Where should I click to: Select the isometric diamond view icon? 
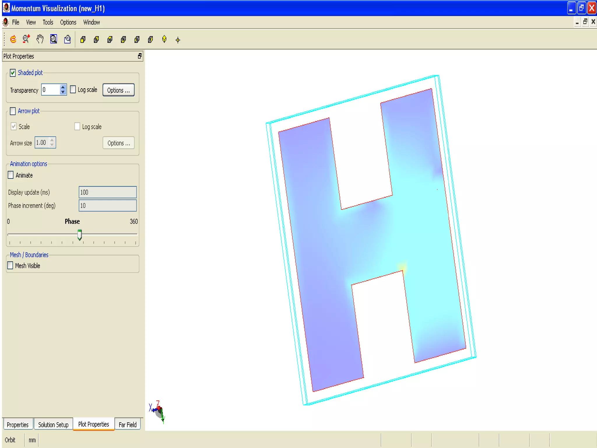point(164,39)
